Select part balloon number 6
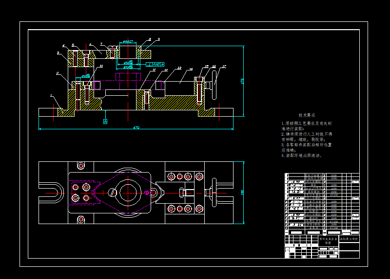 pos(90,45)
